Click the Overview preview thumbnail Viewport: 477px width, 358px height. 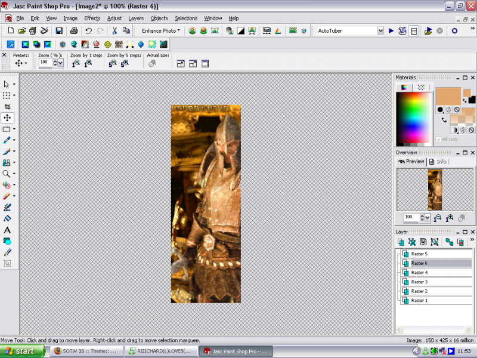[x=435, y=189]
